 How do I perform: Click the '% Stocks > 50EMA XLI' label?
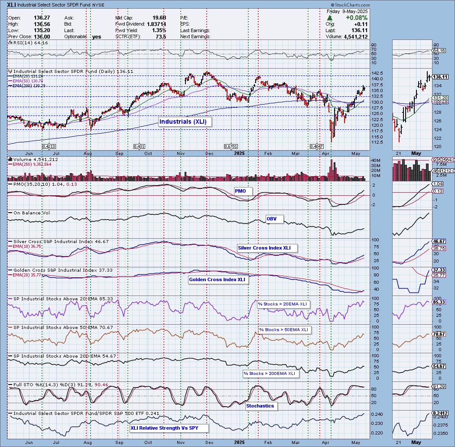pyautogui.click(x=284, y=329)
